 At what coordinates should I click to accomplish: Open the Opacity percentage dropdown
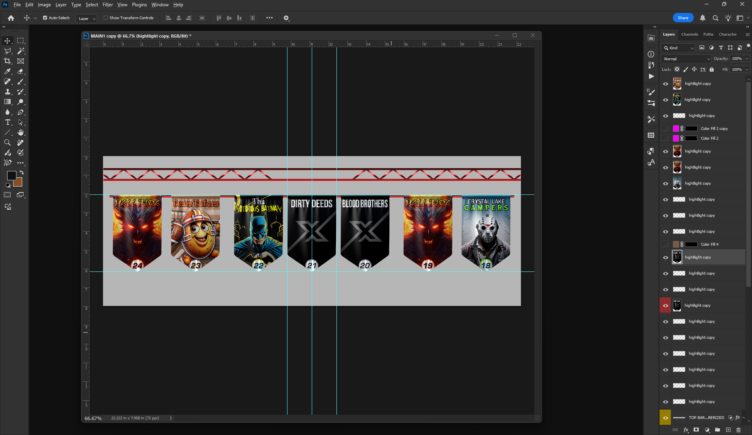[x=746, y=58]
